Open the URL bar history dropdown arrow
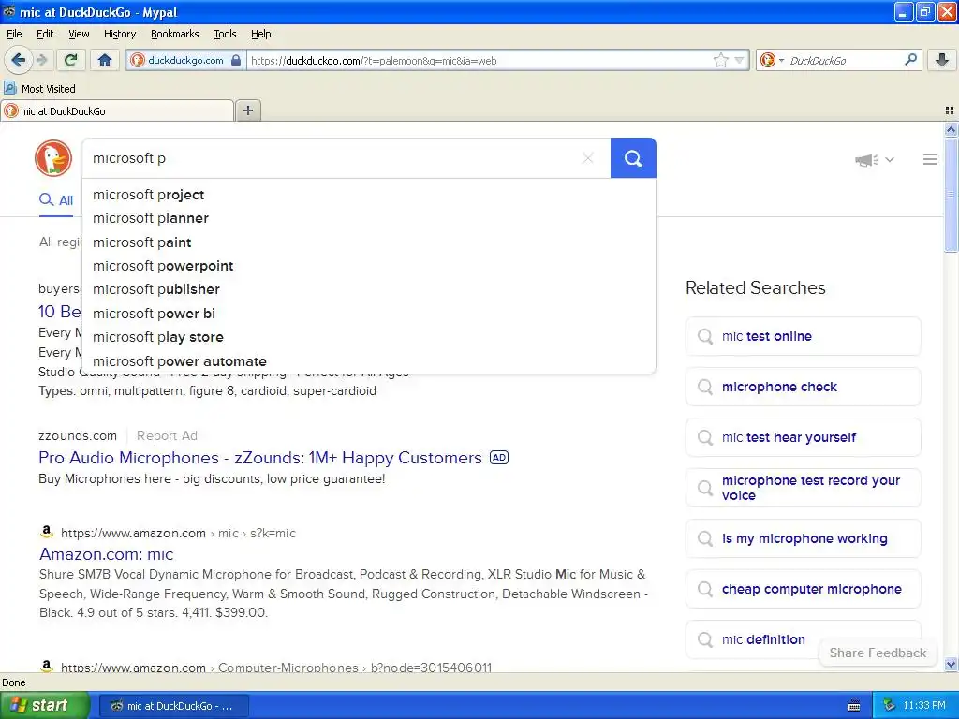The image size is (959, 719). tap(740, 60)
